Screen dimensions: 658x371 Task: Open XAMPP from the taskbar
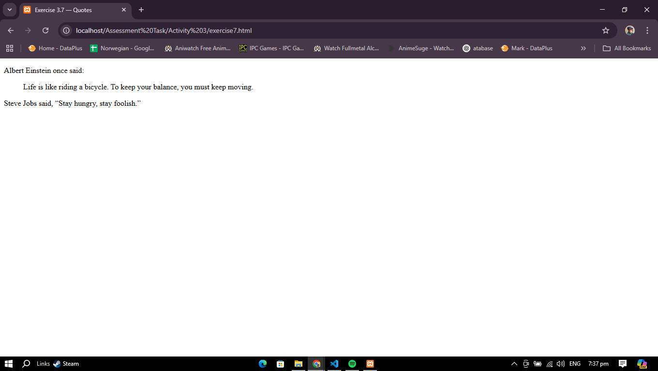point(370,364)
